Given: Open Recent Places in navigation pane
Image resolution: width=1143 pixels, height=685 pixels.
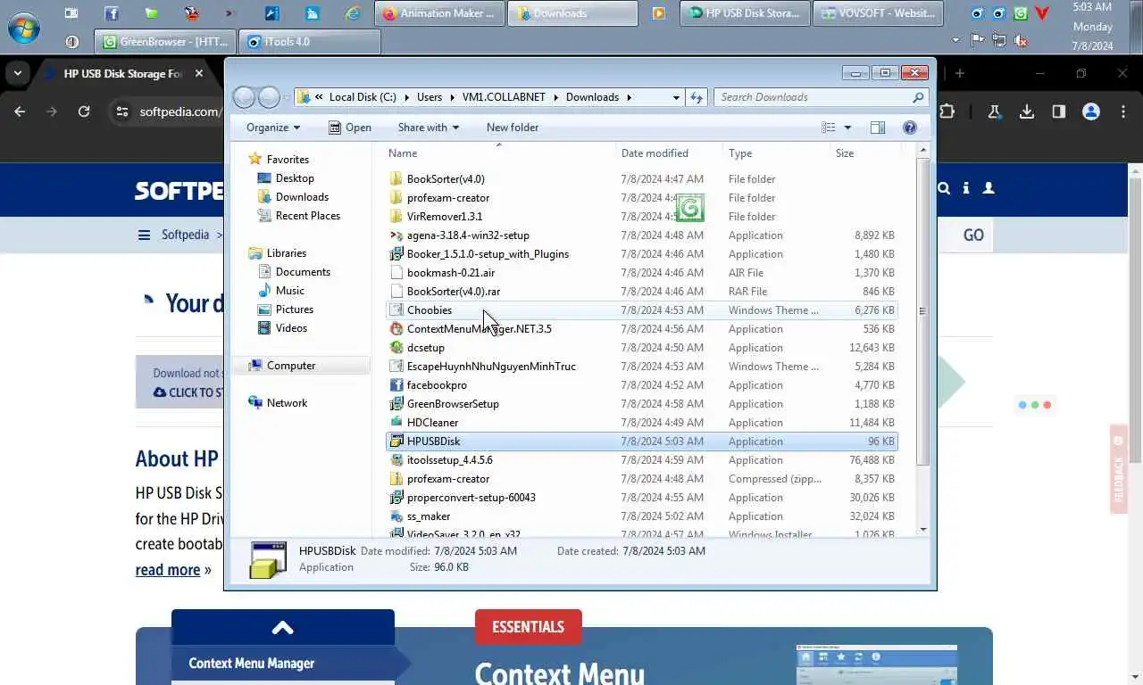Looking at the screenshot, I should pyautogui.click(x=307, y=215).
